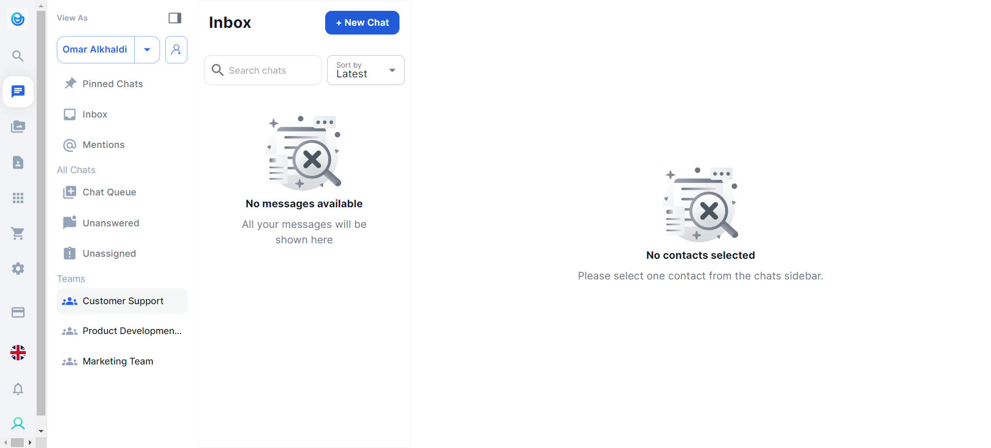This screenshot has height=448, width=991.
Task: Click the left rail vertical scrollbar
Action: coord(41,206)
